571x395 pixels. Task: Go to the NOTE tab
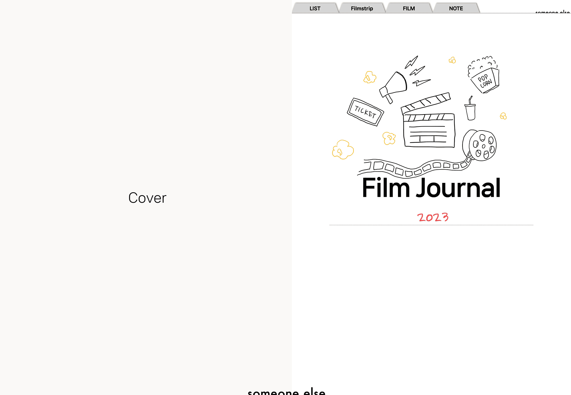pos(456,8)
